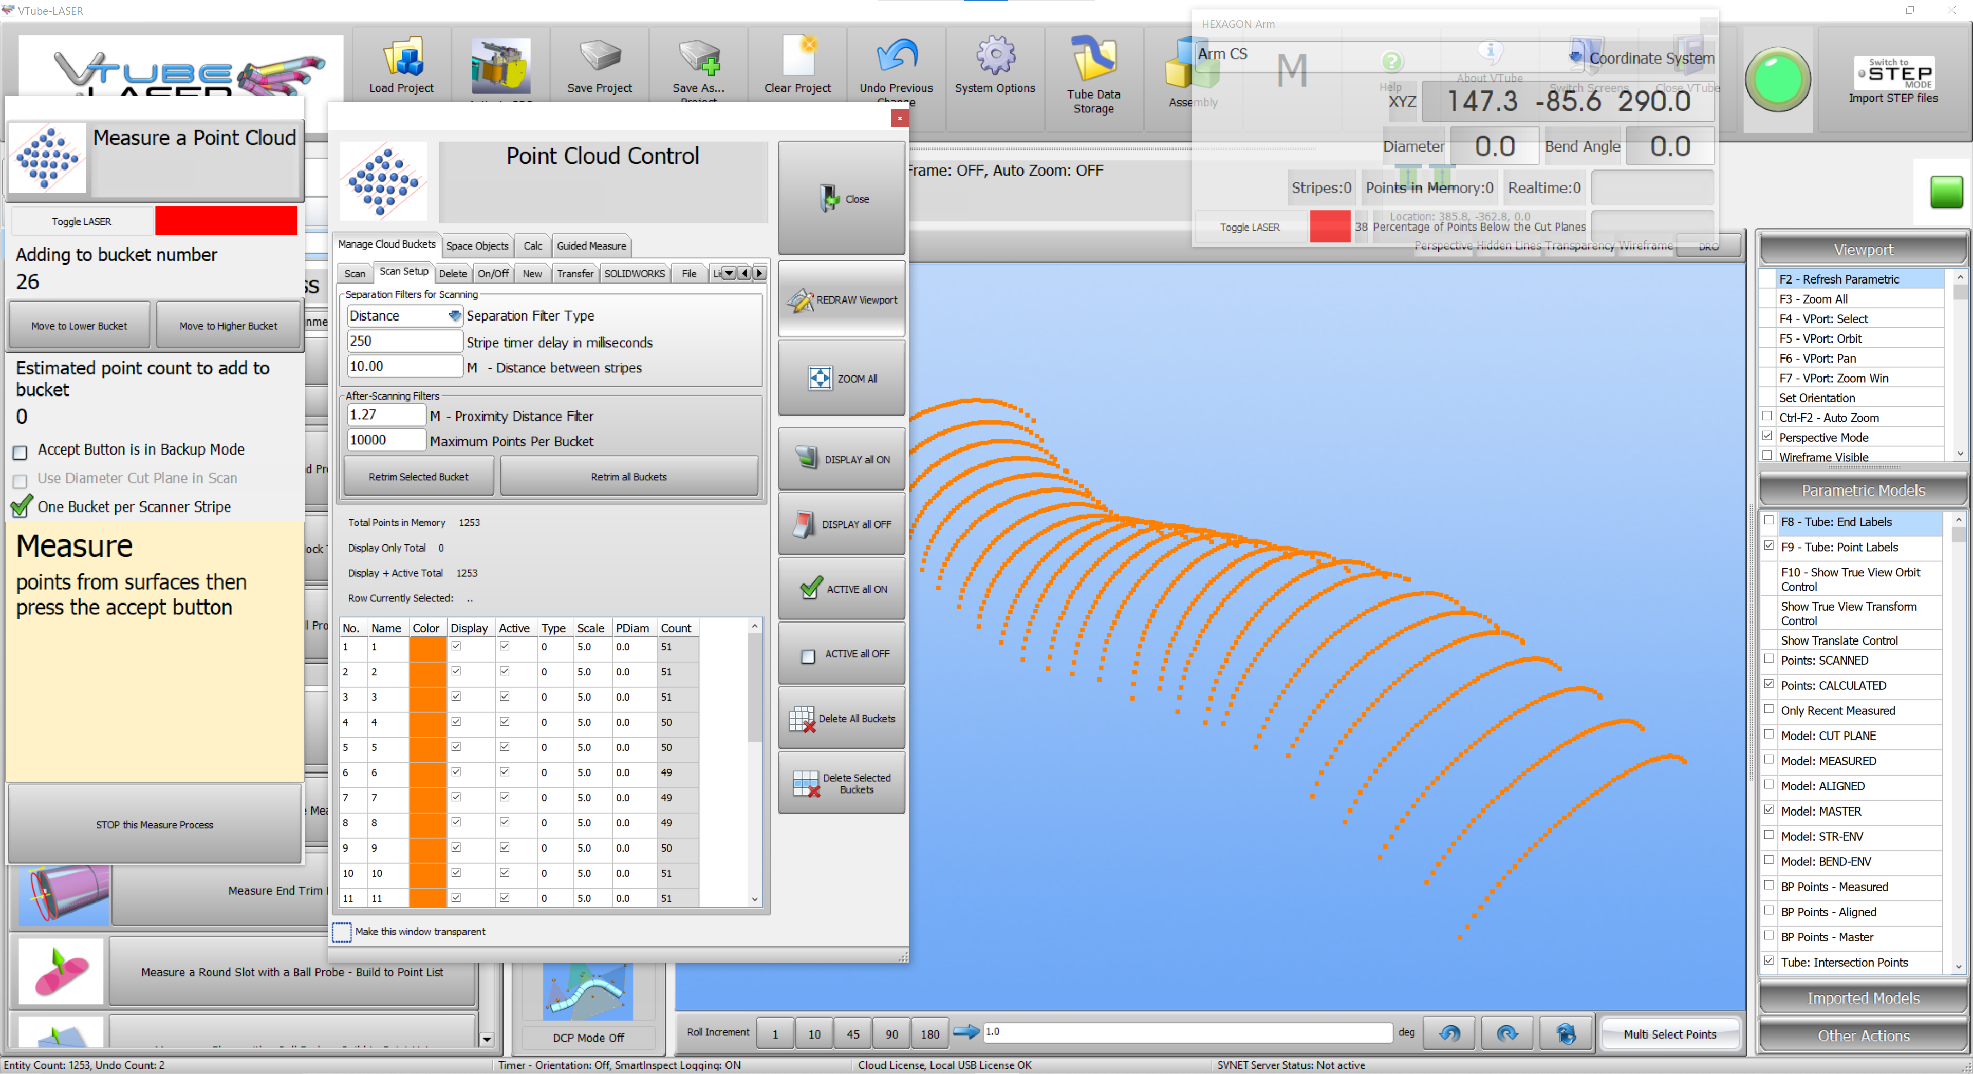Expand the Imported Models panel header
The image size is (1973, 1074).
pyautogui.click(x=1863, y=997)
